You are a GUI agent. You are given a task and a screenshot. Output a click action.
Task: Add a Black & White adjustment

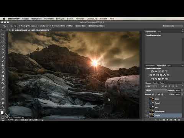click(158, 75)
